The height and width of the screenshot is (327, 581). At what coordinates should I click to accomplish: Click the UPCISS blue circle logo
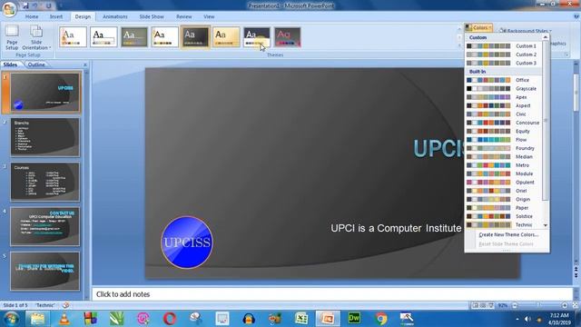tap(187, 243)
